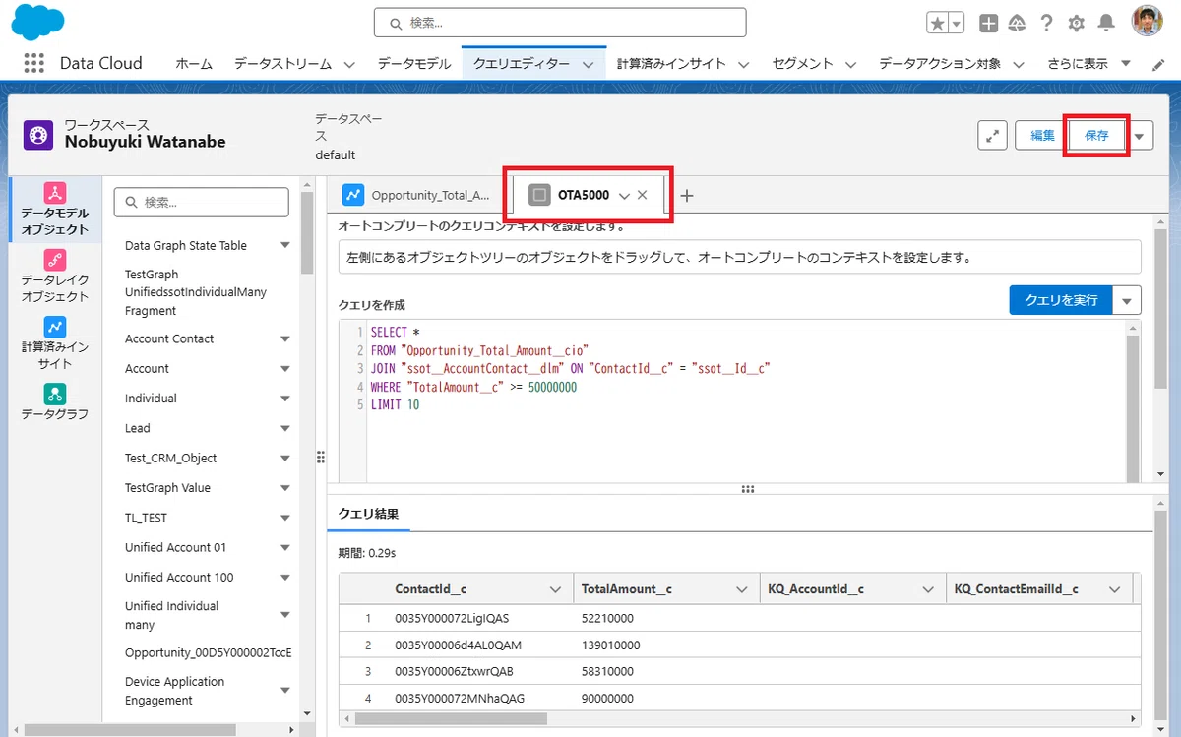Close the OTA5000 tab with X
Screen dimensions: 1181x737
643,195
